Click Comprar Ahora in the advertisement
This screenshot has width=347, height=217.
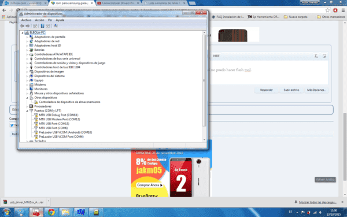pos(150,185)
